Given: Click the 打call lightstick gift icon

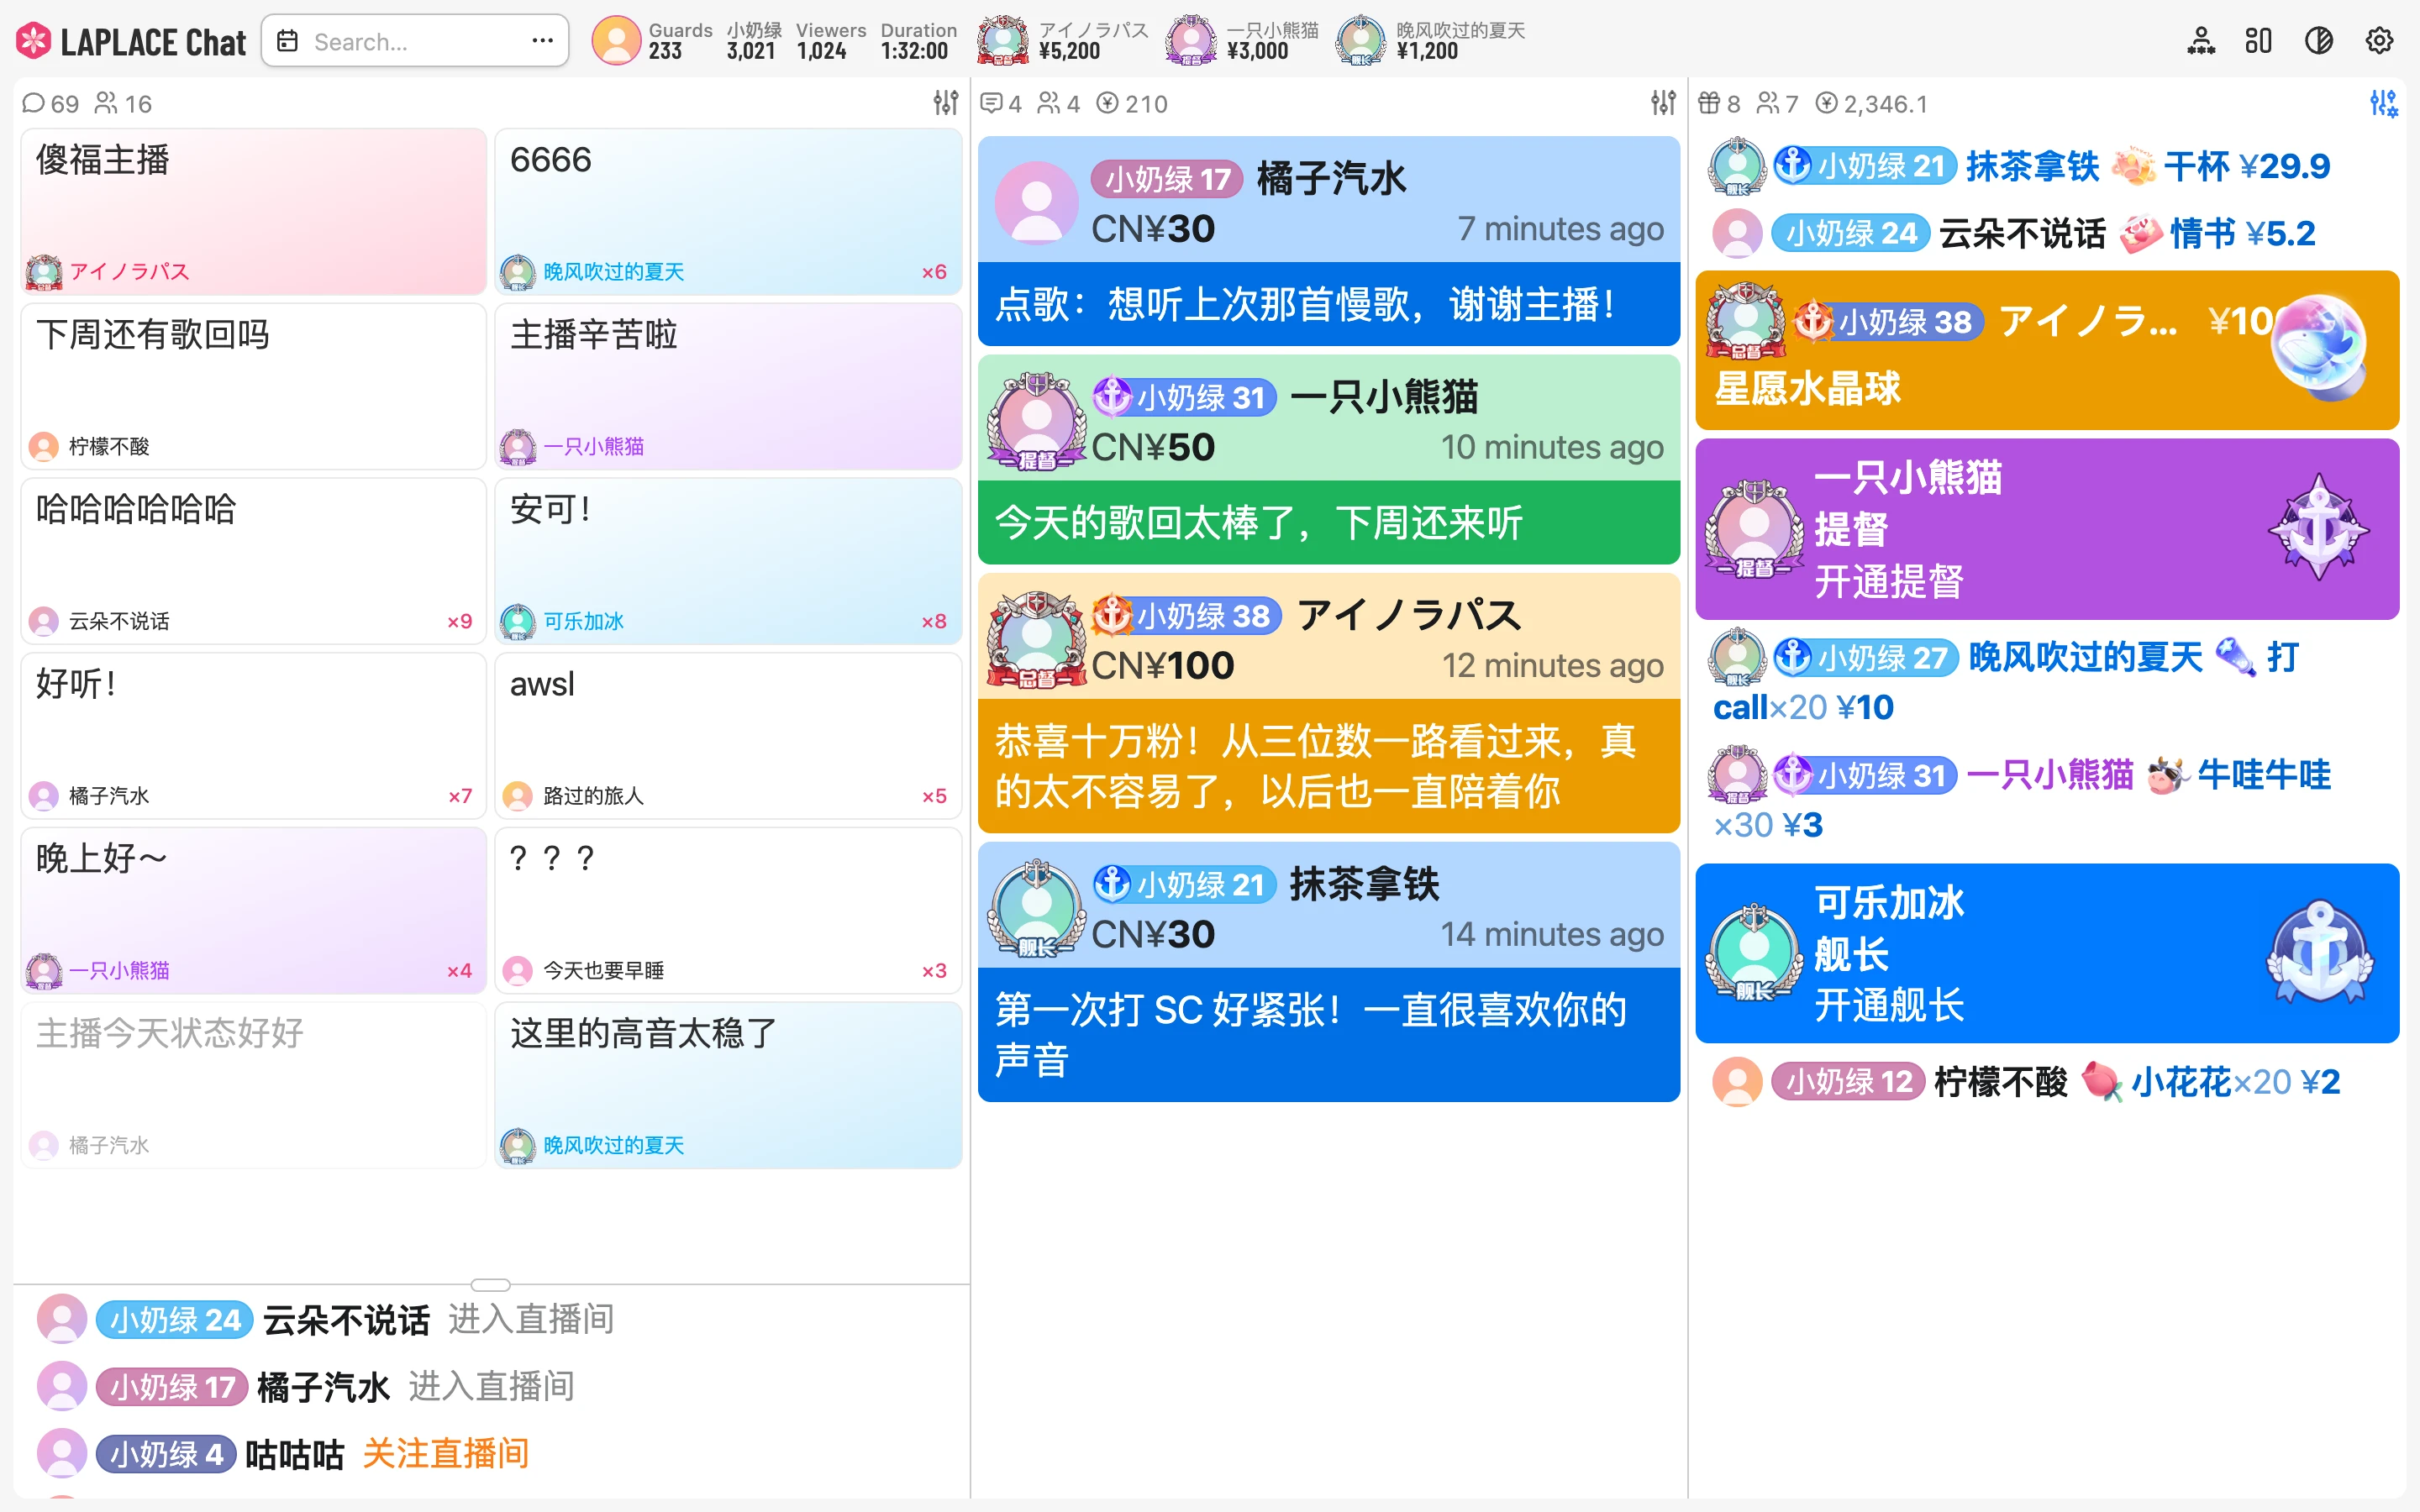Looking at the screenshot, I should pos(2234,657).
